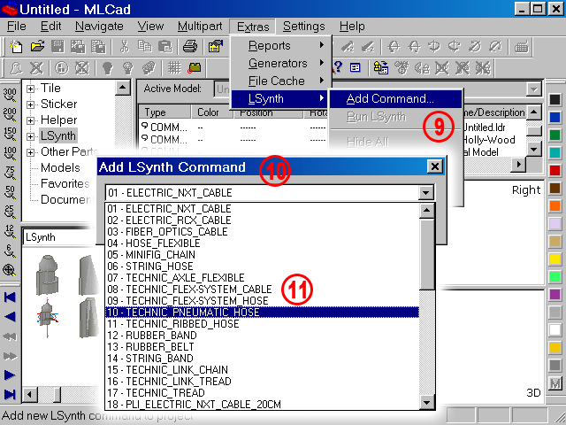This screenshot has height=425, width=566.
Task: Select 15 - TECHNIC_LINK_CHAIN entry
Action: [262, 370]
